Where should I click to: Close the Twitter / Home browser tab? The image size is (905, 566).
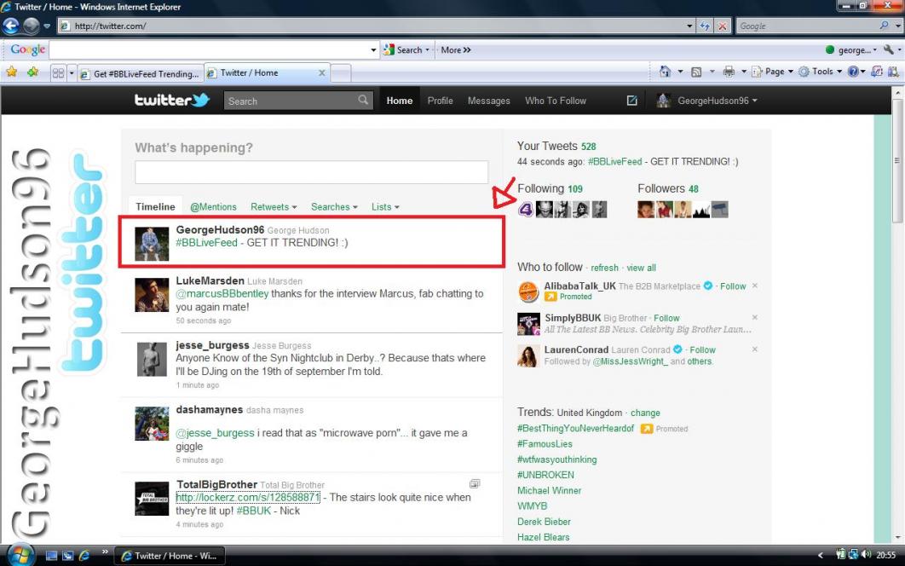[x=321, y=72]
